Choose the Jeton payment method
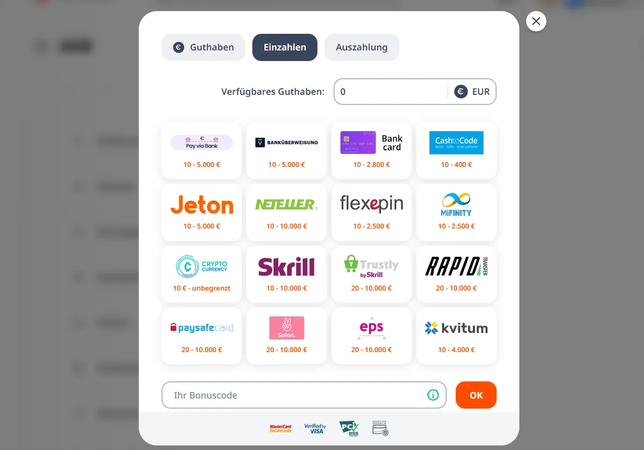The width and height of the screenshot is (644, 450). click(202, 212)
